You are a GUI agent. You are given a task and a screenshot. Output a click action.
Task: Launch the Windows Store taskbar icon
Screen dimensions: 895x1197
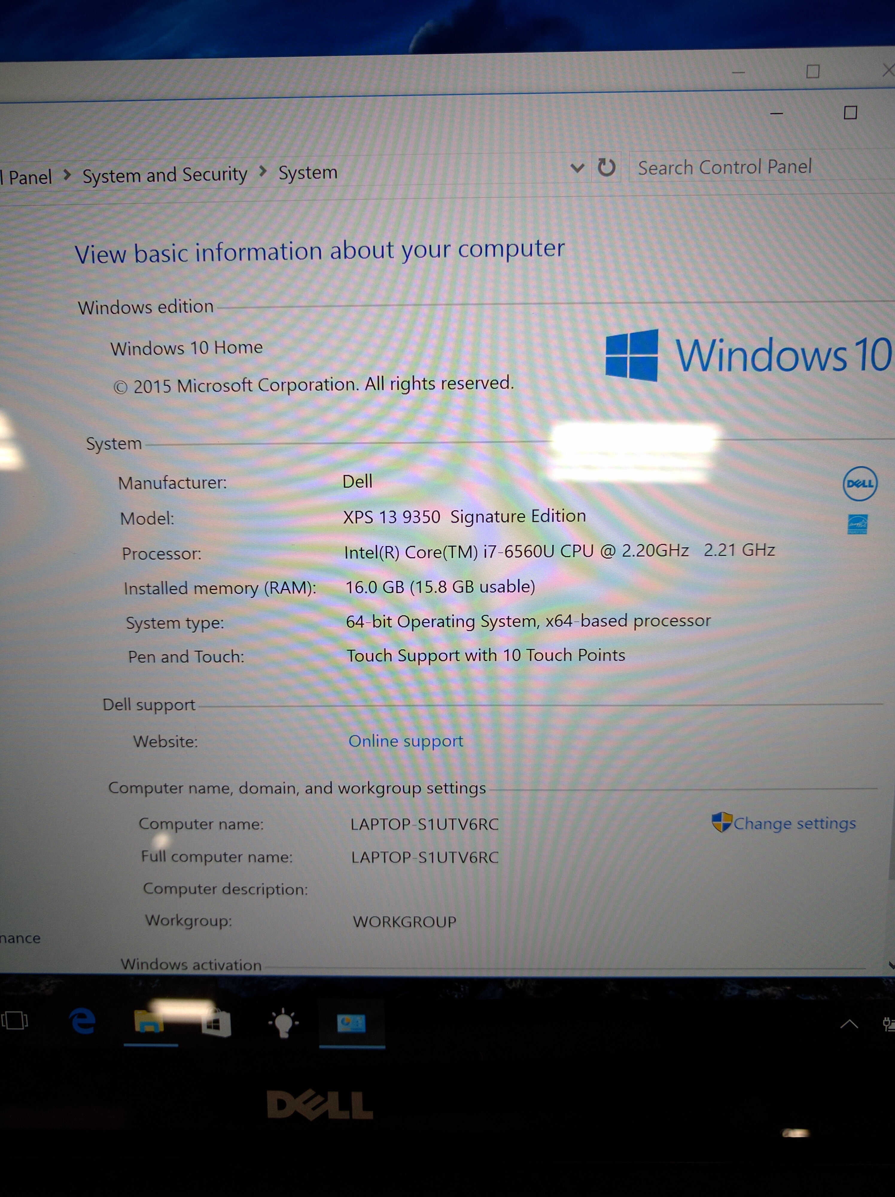(216, 1023)
